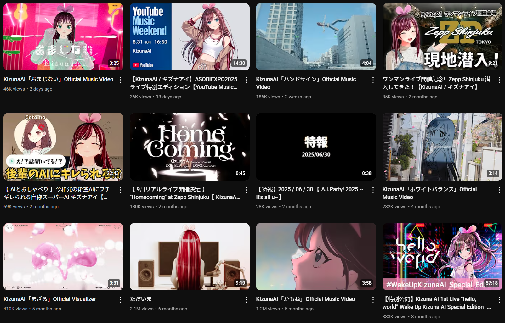Open the Zepp Shinjuku 現地潜入 thumbnail
This screenshot has height=323, width=505.
click(442, 37)
